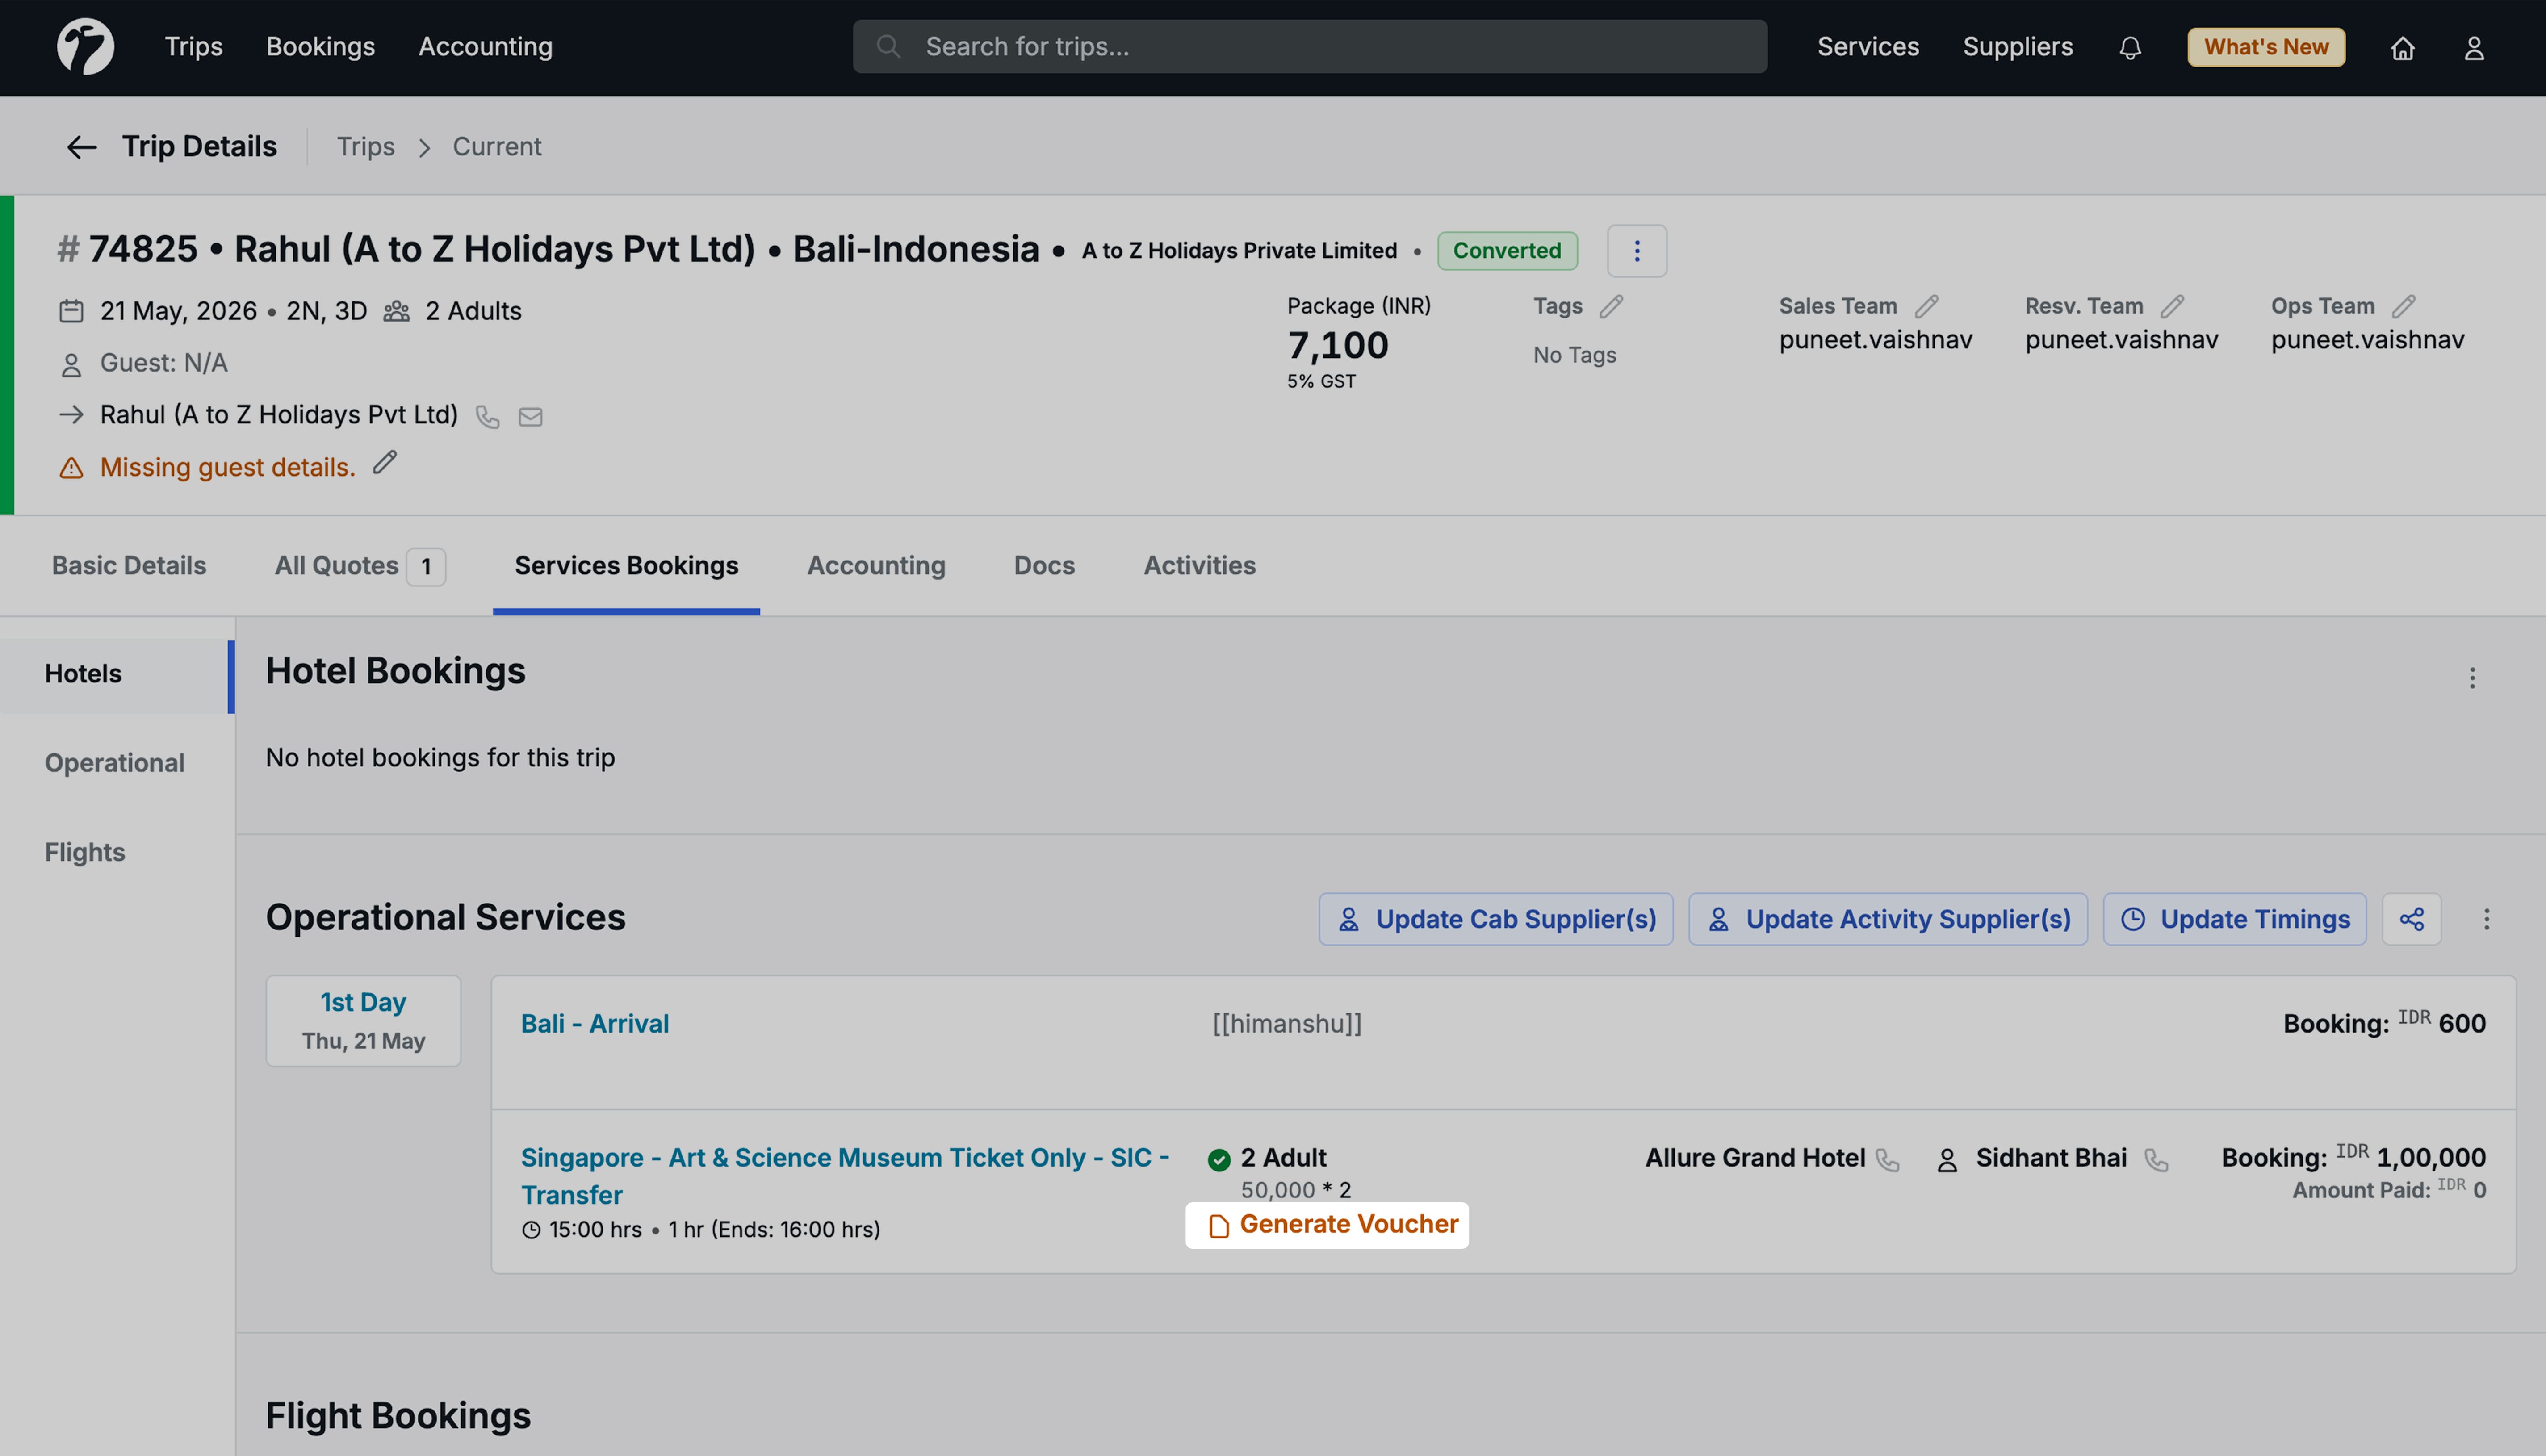The height and width of the screenshot is (1456, 2546).
Task: Focus the Search for trips field
Action: click(1310, 47)
